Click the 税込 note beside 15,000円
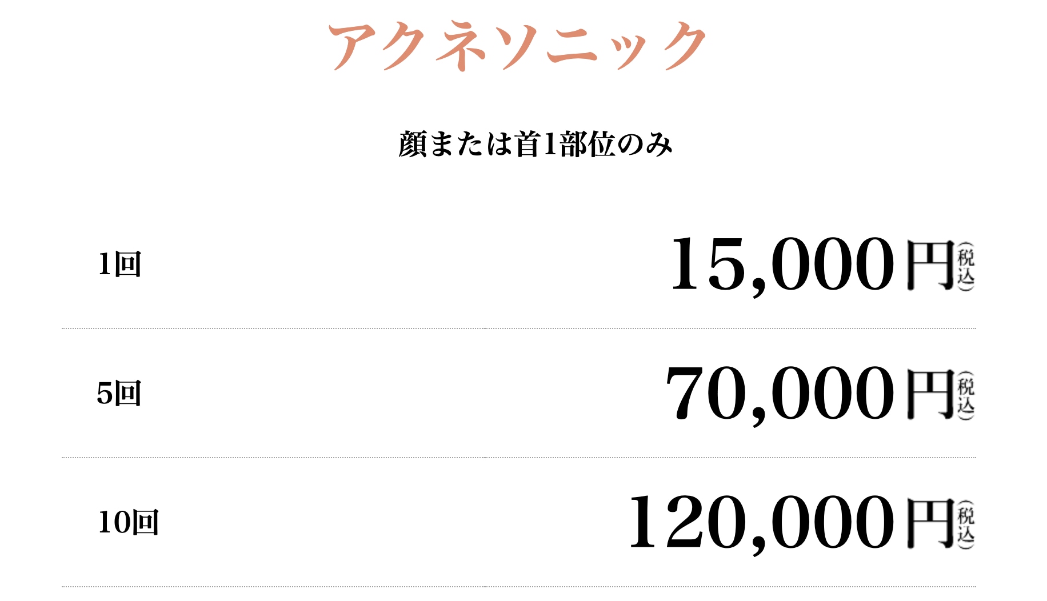Viewport: 1047px width, 601px height. pyautogui.click(x=966, y=266)
